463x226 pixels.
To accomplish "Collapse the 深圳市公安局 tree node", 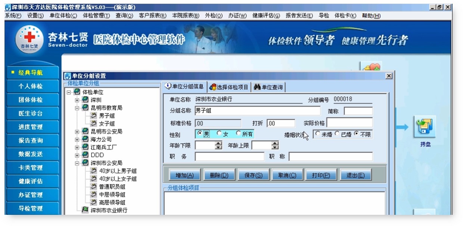I will click(x=77, y=163).
